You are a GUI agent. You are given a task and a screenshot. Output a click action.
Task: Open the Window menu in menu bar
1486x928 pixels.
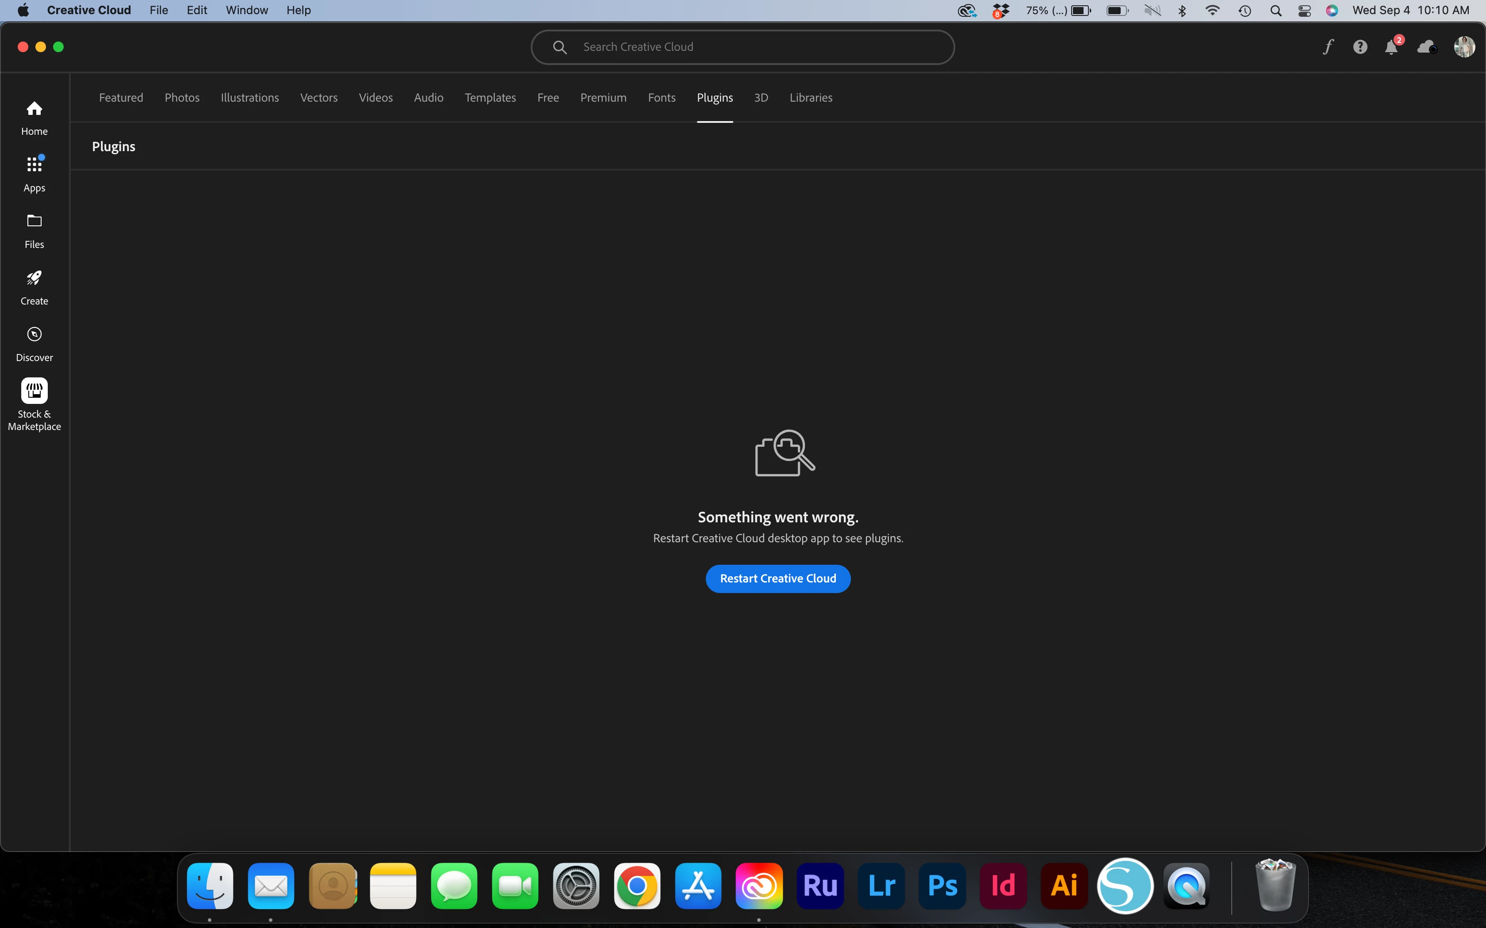246,11
